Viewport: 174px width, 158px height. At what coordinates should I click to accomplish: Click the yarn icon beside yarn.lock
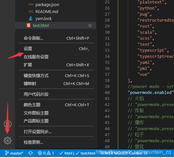(x=31, y=18)
